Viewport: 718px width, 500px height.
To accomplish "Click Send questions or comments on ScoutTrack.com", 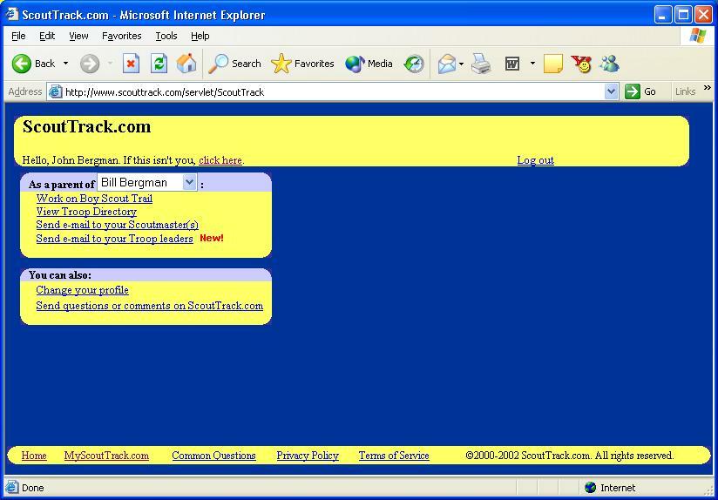I will pos(150,306).
